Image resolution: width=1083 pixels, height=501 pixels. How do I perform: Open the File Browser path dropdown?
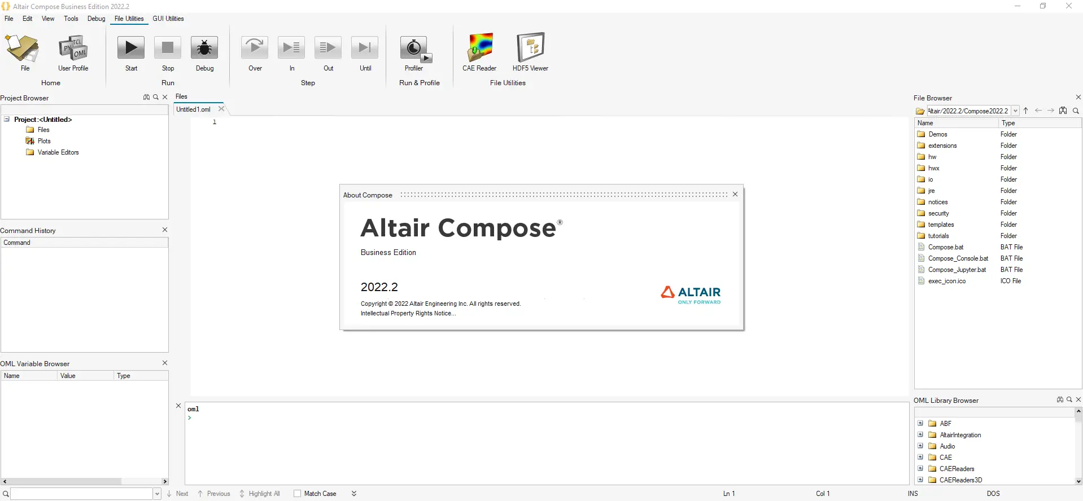1015,111
